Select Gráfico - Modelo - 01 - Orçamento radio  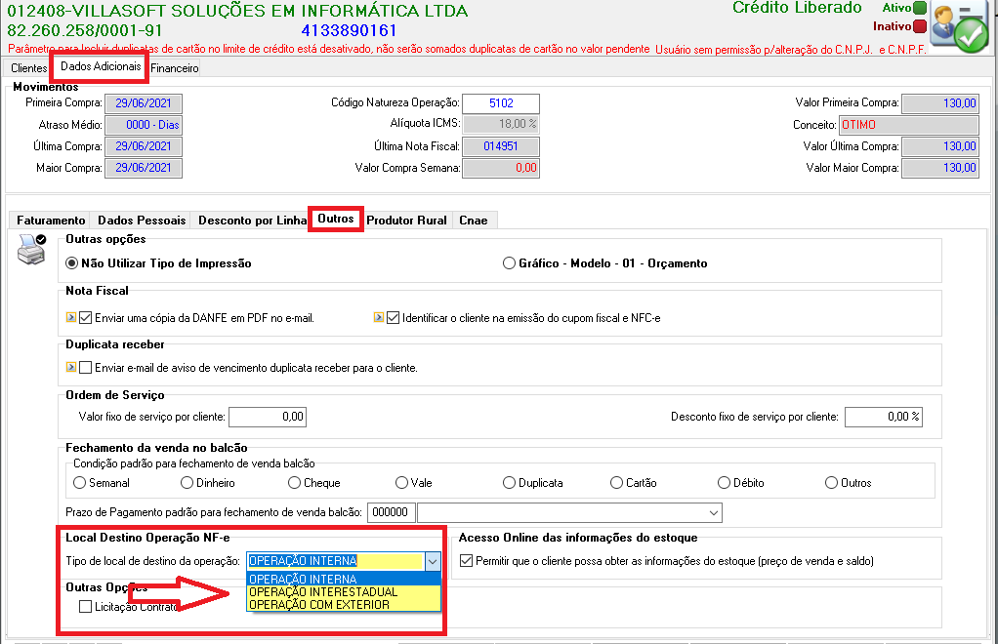509,263
